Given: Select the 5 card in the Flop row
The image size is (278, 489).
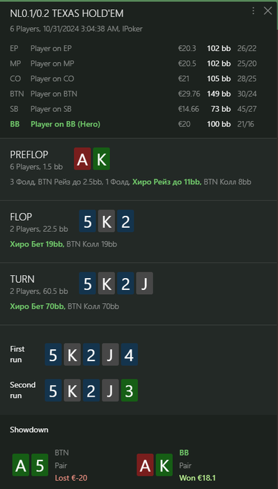Looking at the screenshot, I should point(88,221).
